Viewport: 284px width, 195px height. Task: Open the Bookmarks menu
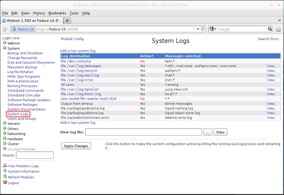57,13
